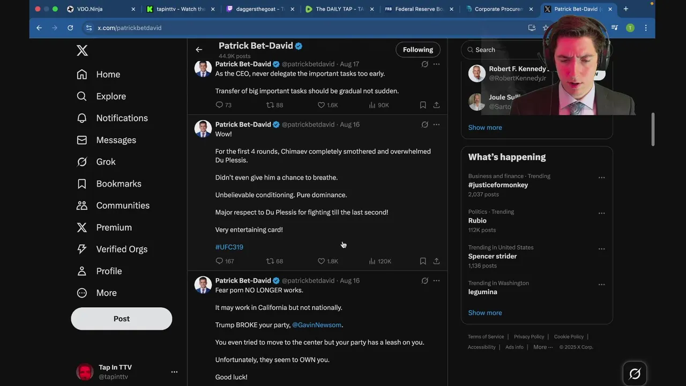This screenshot has height=386, width=686.
Task: Reply to the Chimaev UFC319 post
Action: 225,261
